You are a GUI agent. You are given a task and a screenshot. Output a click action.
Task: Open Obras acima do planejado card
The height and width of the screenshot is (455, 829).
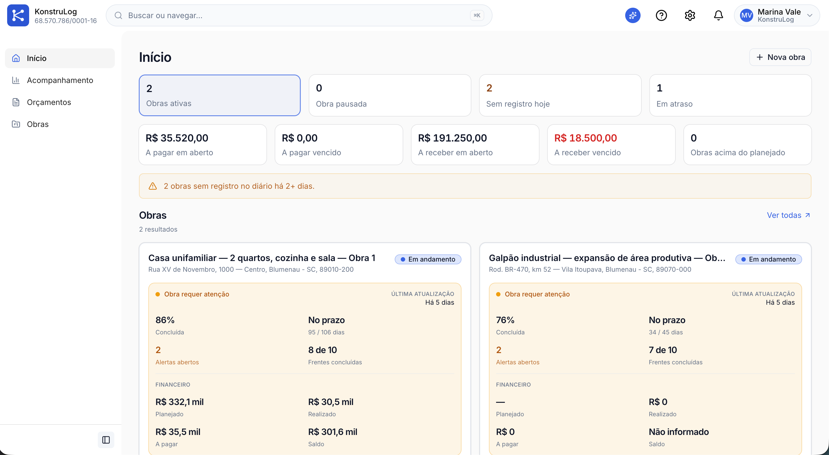(747, 145)
